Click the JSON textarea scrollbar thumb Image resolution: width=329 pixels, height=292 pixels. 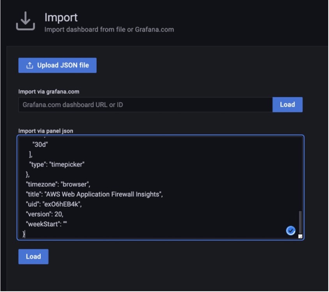300,222
